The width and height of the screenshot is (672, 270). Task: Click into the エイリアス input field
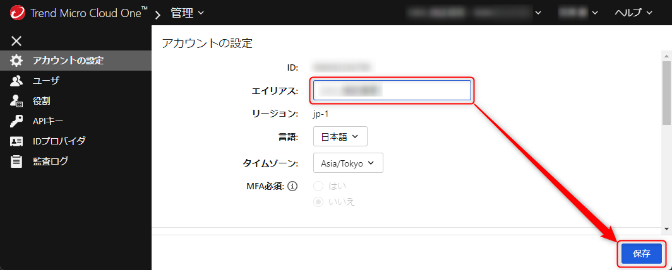pyautogui.click(x=392, y=90)
